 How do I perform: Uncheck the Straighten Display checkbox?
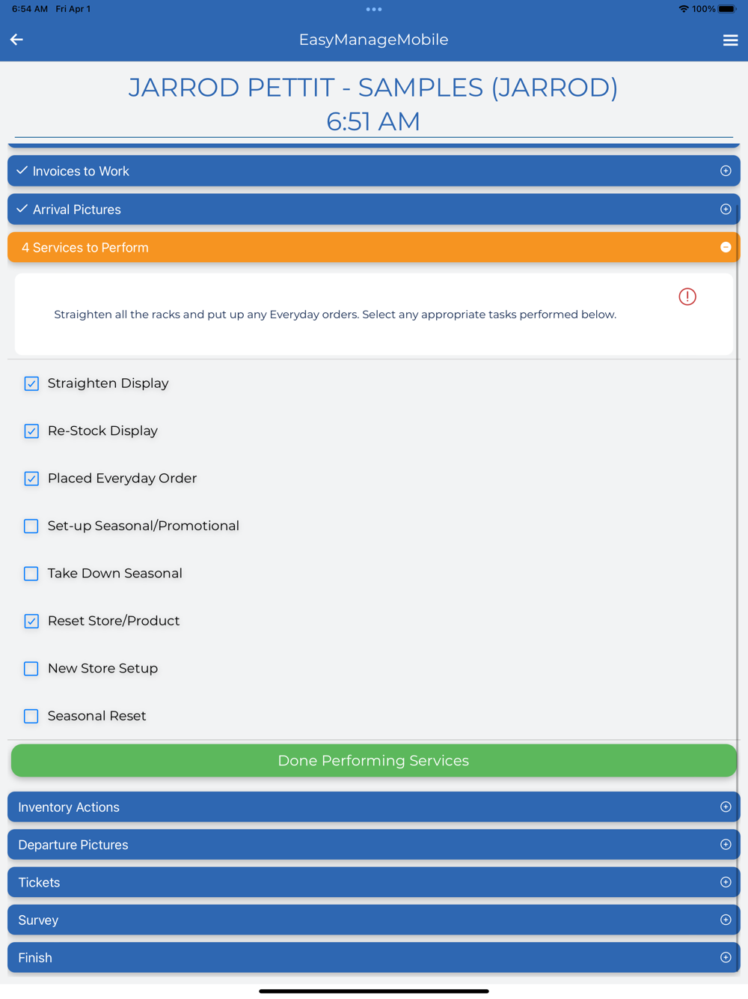(31, 383)
